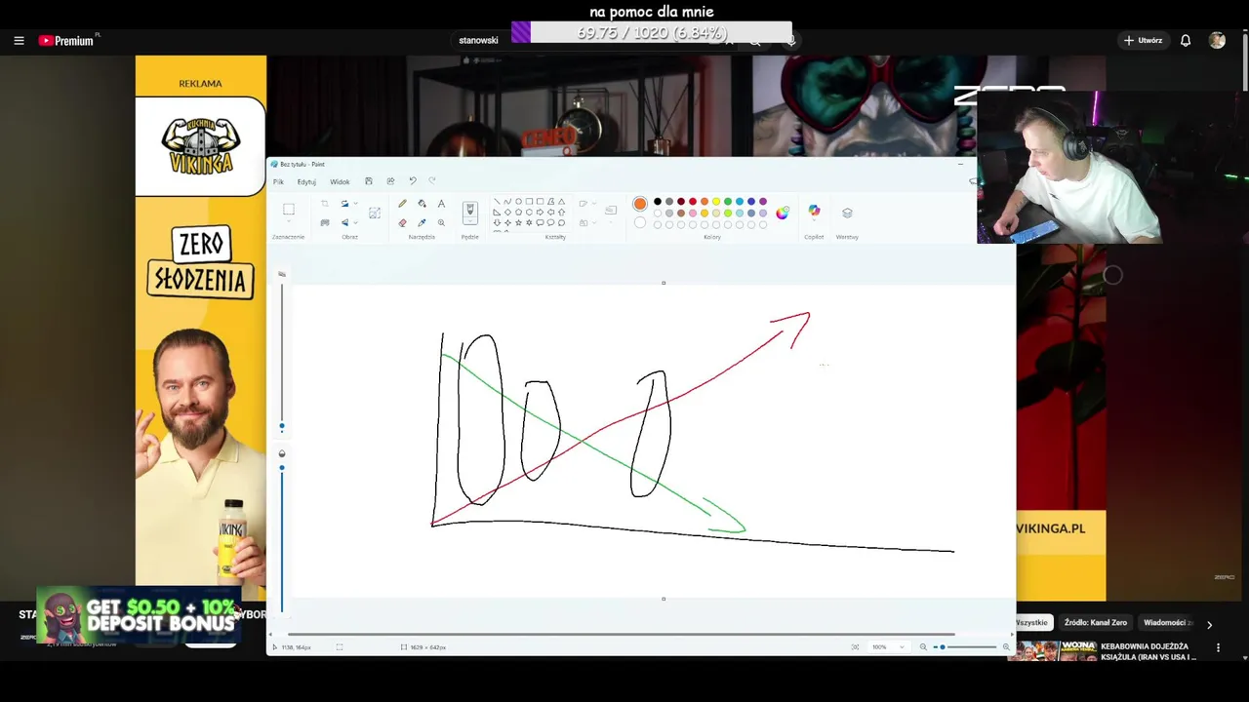Select the Brushes tool

(469, 210)
